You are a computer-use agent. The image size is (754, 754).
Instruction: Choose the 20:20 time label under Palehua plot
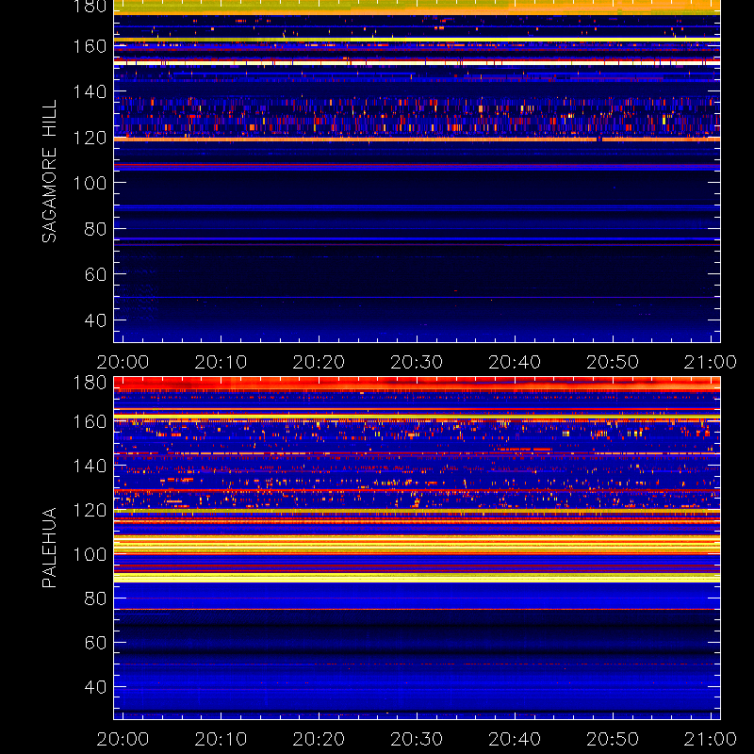pyautogui.click(x=319, y=739)
